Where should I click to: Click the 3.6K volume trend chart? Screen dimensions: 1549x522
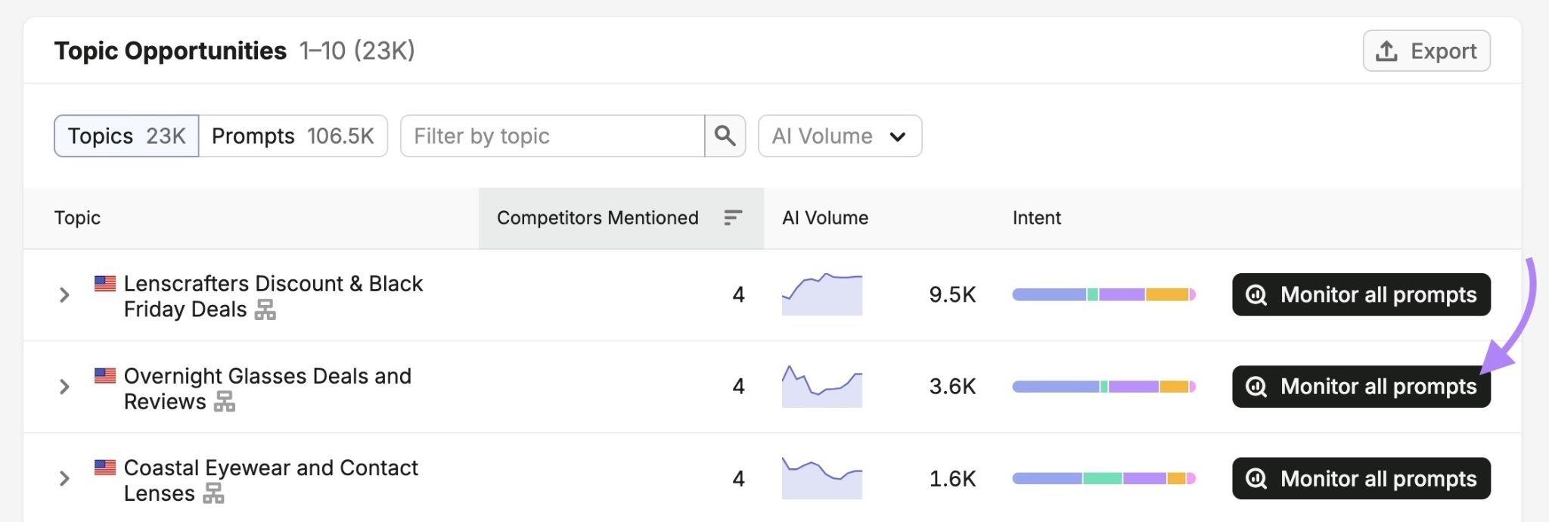coord(822,387)
